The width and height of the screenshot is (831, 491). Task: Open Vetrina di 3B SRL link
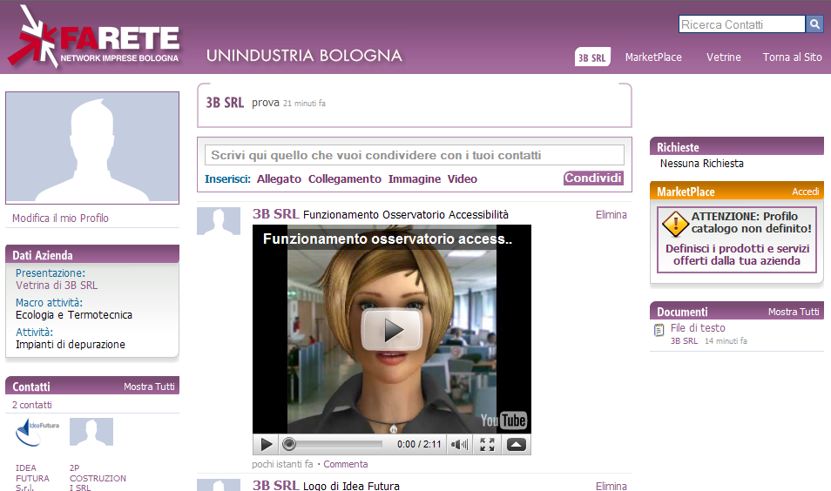57,285
